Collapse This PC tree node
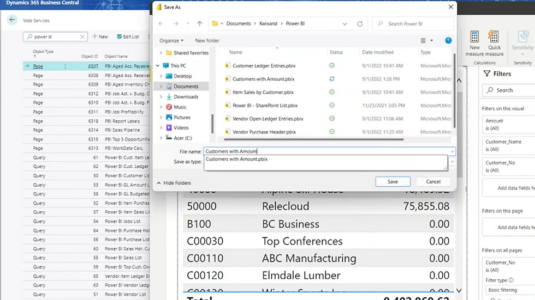Screen dimensions: 535x300 tap(158, 66)
